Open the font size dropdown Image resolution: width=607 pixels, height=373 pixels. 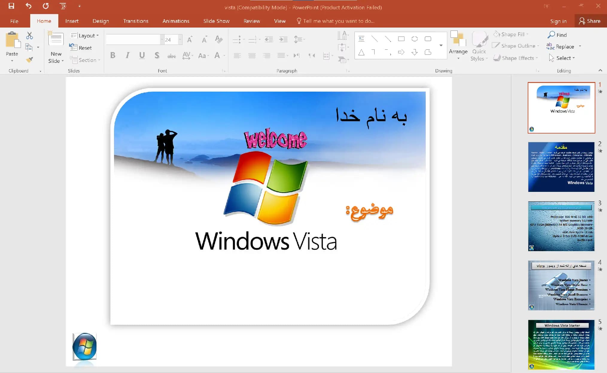point(180,40)
